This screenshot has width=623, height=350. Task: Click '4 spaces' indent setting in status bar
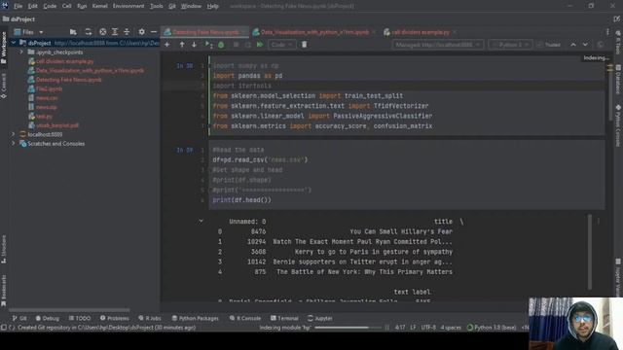(451, 328)
